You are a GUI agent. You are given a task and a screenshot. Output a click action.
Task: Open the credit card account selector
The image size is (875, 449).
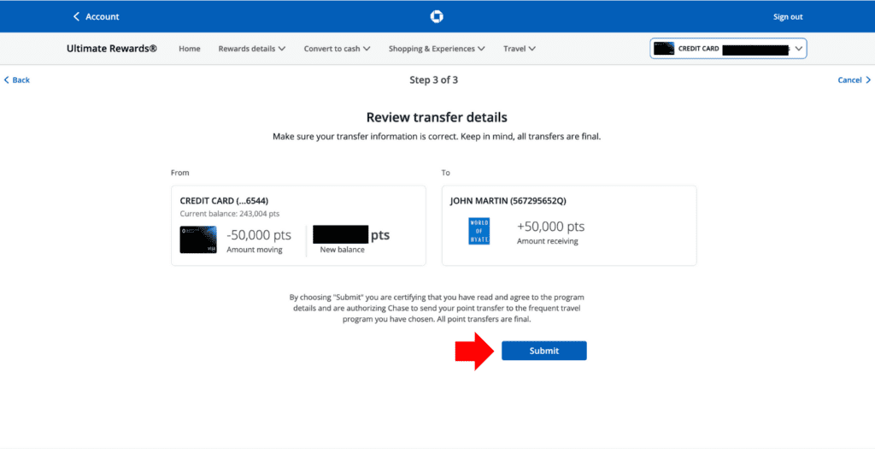728,49
